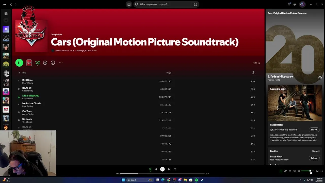The height and width of the screenshot is (183, 325).
Task: Go to Spotify Home
Action: (x=129, y=4)
